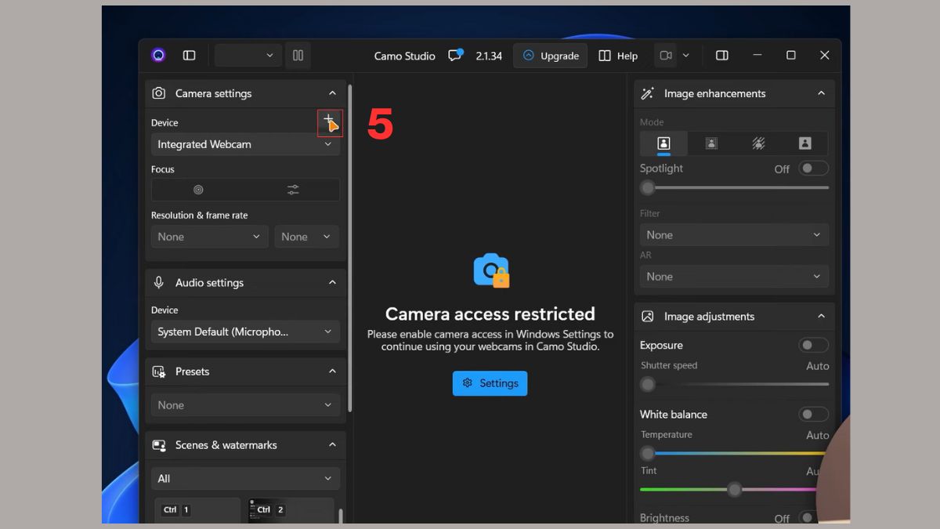The height and width of the screenshot is (529, 940).
Task: Open the Help menu
Action: coord(618,56)
